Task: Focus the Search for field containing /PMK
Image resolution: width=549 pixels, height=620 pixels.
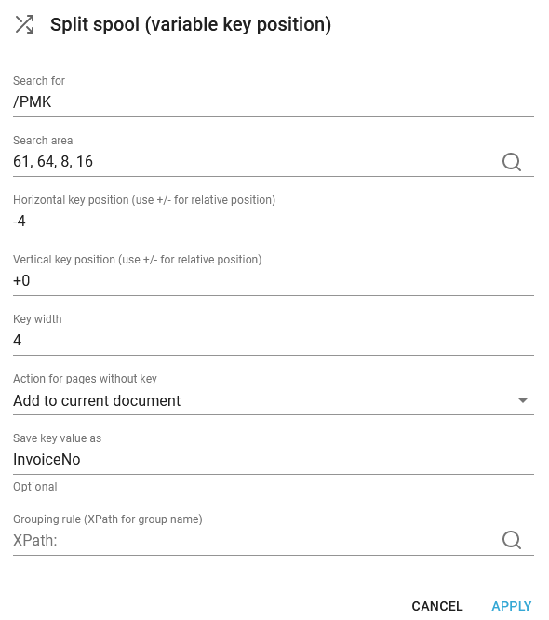Action: (x=274, y=102)
